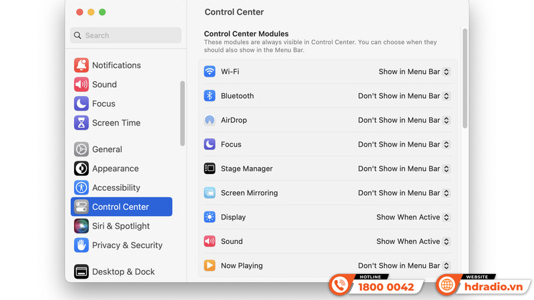
Task: Click the Privacy & Security hand icon
Action: click(x=81, y=245)
